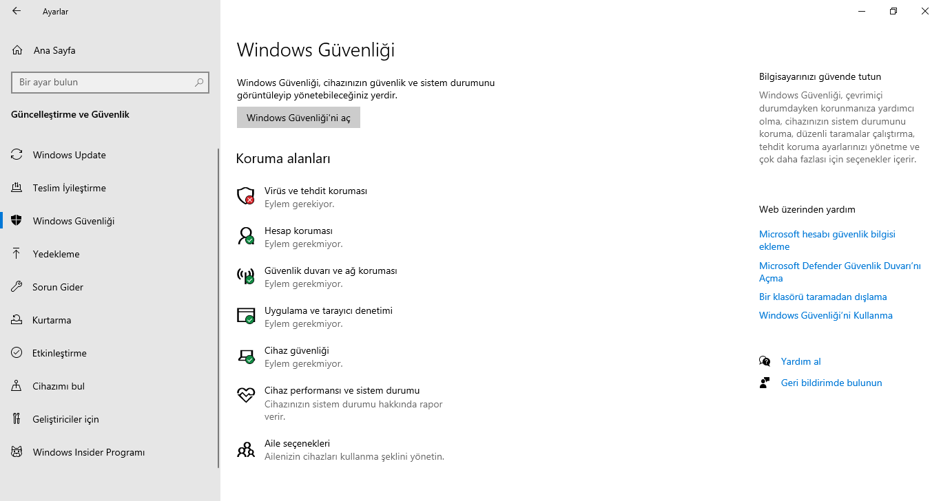This screenshot has width=941, height=501.
Task: Click the Uygulama ve tarayıcı denetimi icon
Action: point(246,316)
